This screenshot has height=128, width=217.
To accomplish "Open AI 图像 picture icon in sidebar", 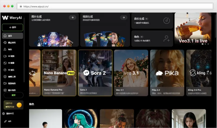I will pyautogui.click(x=5, y=63).
